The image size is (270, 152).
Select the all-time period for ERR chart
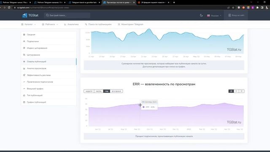tap(116, 91)
